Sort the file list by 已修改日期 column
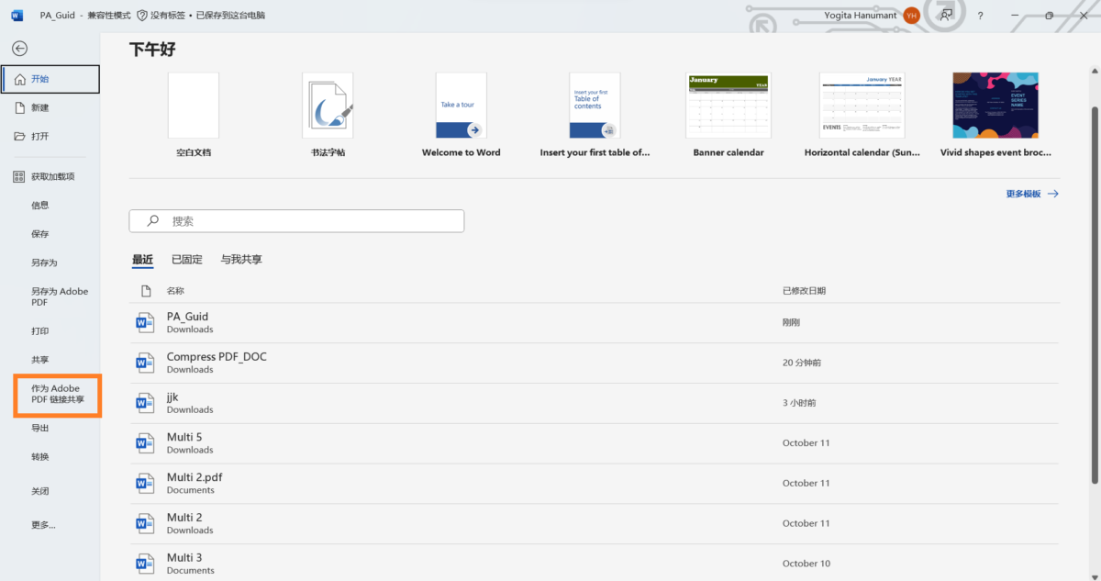Image resolution: width=1101 pixels, height=581 pixels. coord(804,291)
